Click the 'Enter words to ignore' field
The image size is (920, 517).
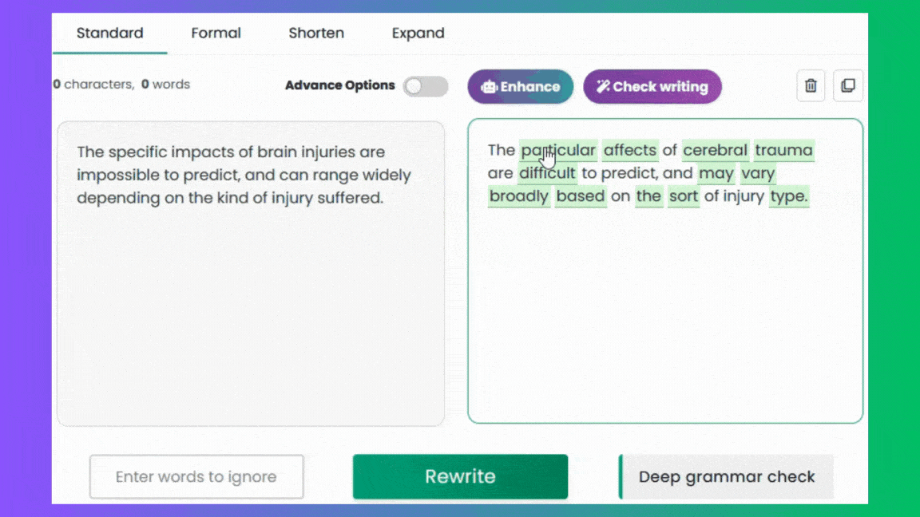196,476
